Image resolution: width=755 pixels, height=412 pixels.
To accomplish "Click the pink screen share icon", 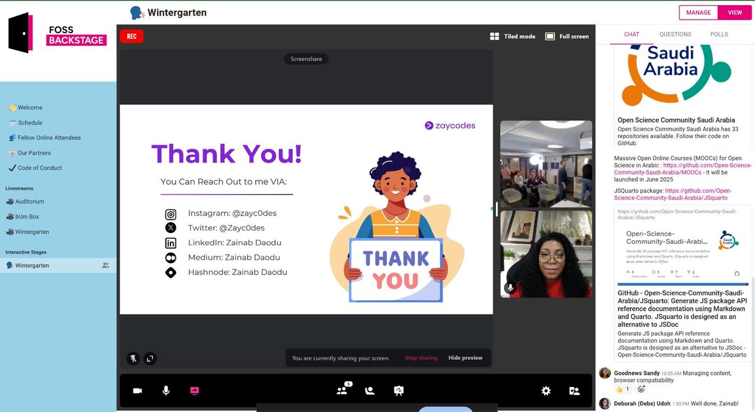I will point(194,391).
